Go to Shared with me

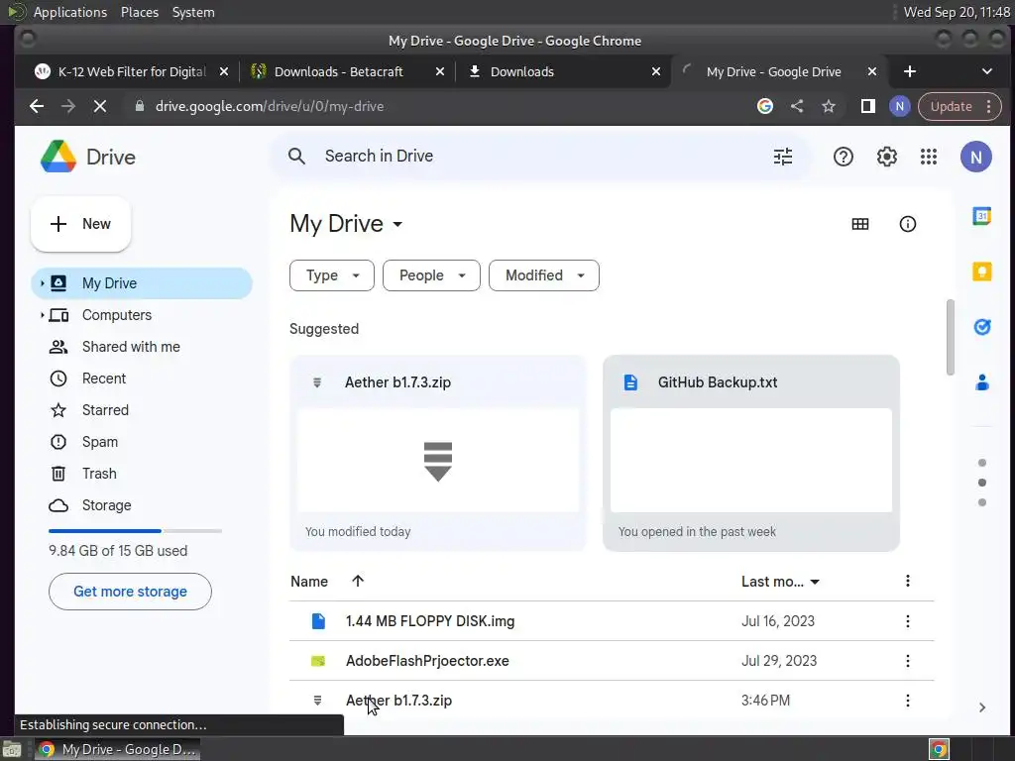(142, 347)
